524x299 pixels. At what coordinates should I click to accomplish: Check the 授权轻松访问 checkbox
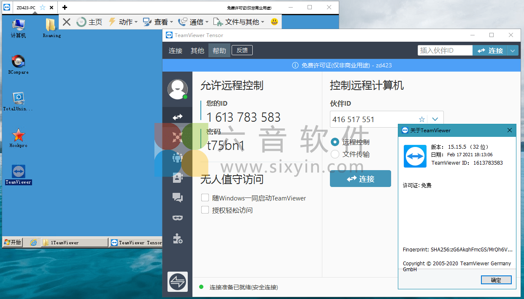click(x=205, y=210)
